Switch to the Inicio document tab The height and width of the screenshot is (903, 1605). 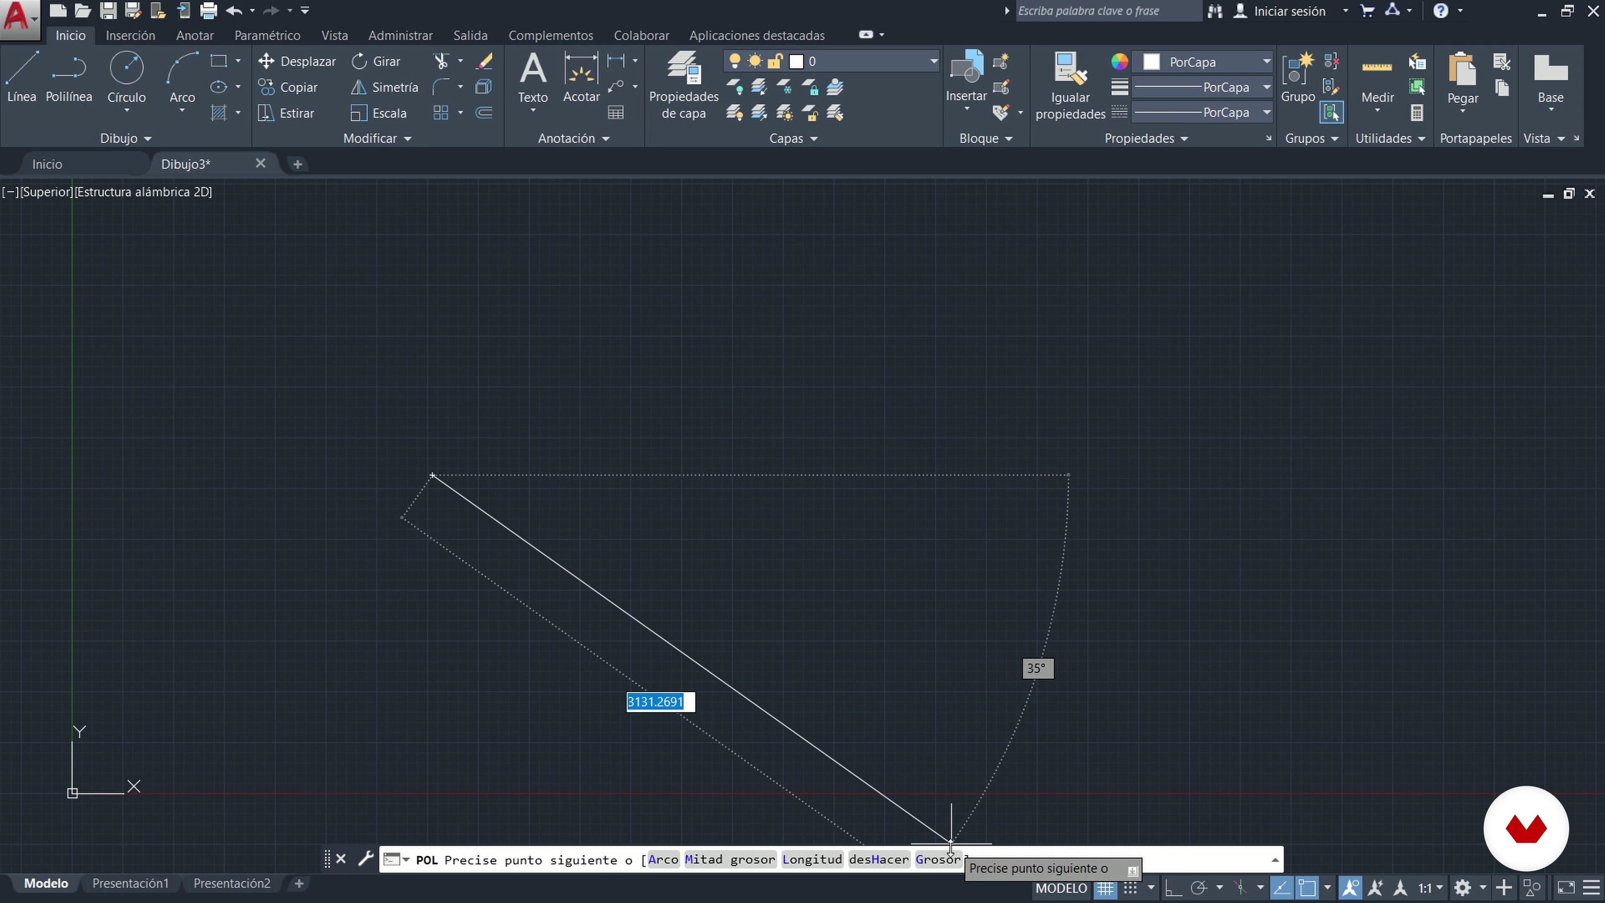pyautogui.click(x=47, y=164)
